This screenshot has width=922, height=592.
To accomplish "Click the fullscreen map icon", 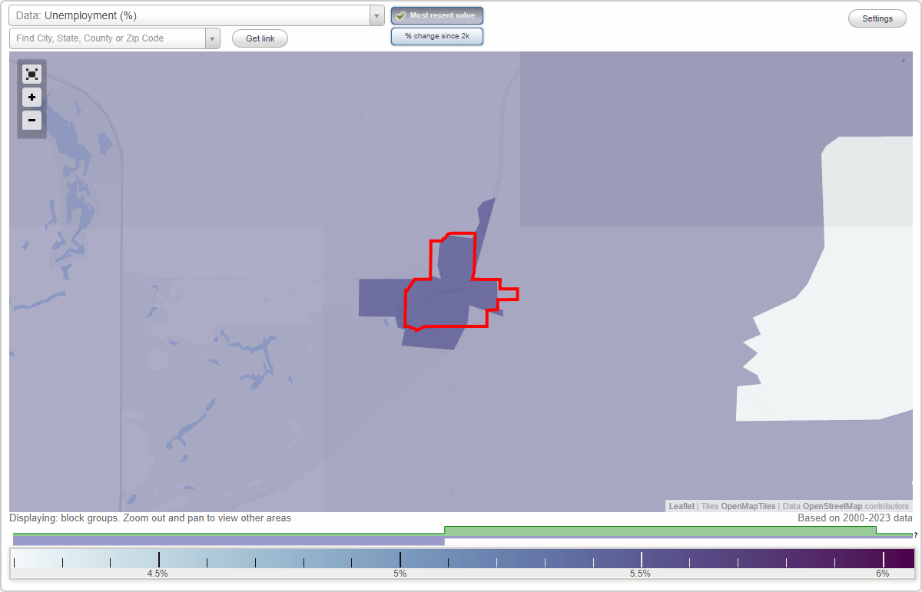I will tap(32, 74).
